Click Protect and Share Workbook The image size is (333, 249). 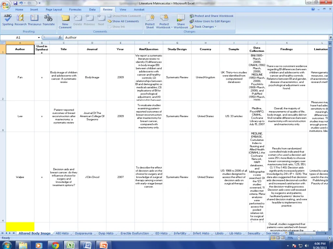211,16
